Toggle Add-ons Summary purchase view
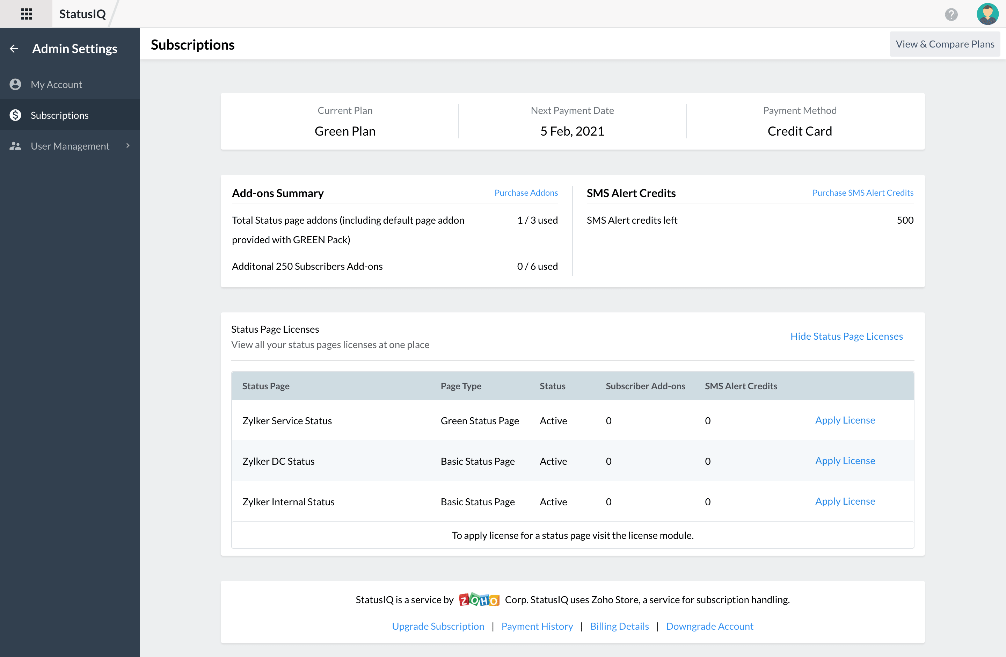The height and width of the screenshot is (657, 1006). tap(526, 193)
